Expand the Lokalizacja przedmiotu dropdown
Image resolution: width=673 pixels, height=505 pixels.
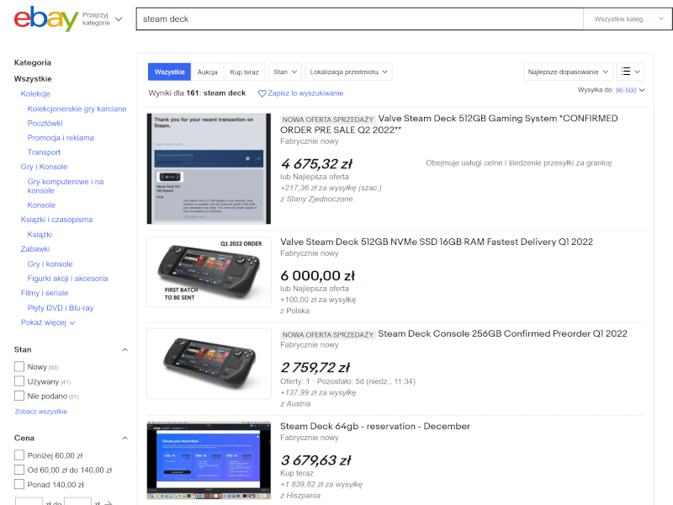[x=348, y=72]
